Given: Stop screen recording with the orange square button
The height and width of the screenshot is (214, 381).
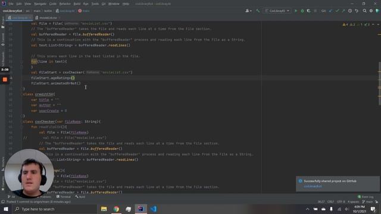Looking at the screenshot, I should pyautogui.click(x=5, y=79).
